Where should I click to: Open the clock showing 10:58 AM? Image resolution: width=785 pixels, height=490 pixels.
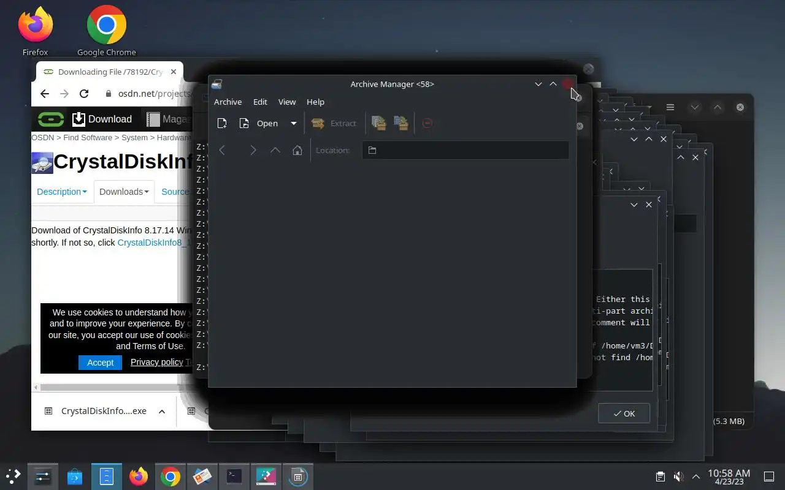coord(729,477)
